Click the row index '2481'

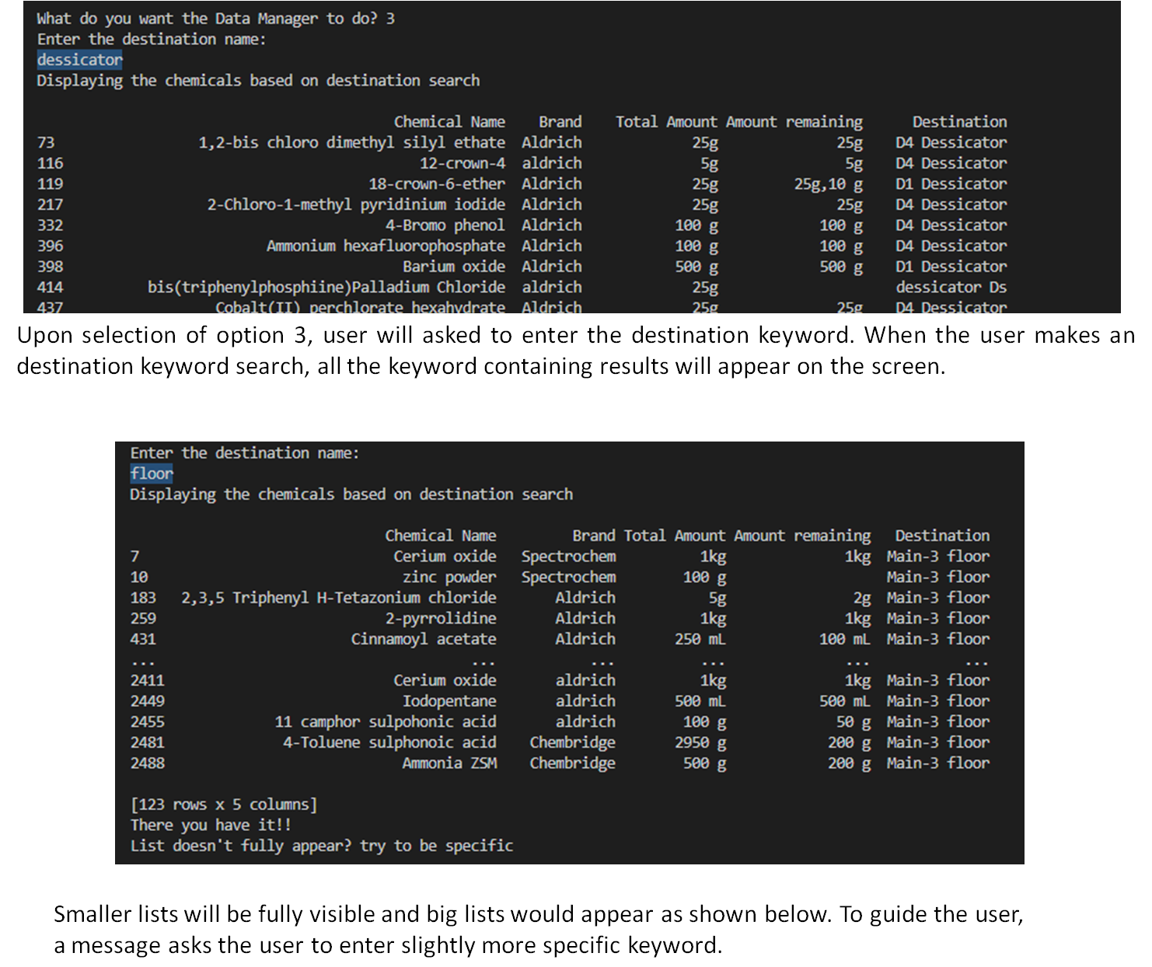[148, 742]
